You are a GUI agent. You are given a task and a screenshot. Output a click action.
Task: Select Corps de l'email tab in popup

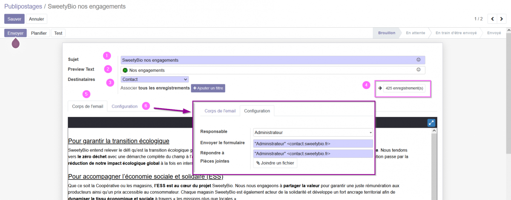click(x=220, y=111)
